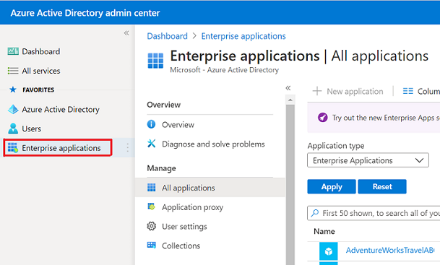The image size is (440, 265).
Task: Click the application search input field
Action: pyautogui.click(x=374, y=213)
